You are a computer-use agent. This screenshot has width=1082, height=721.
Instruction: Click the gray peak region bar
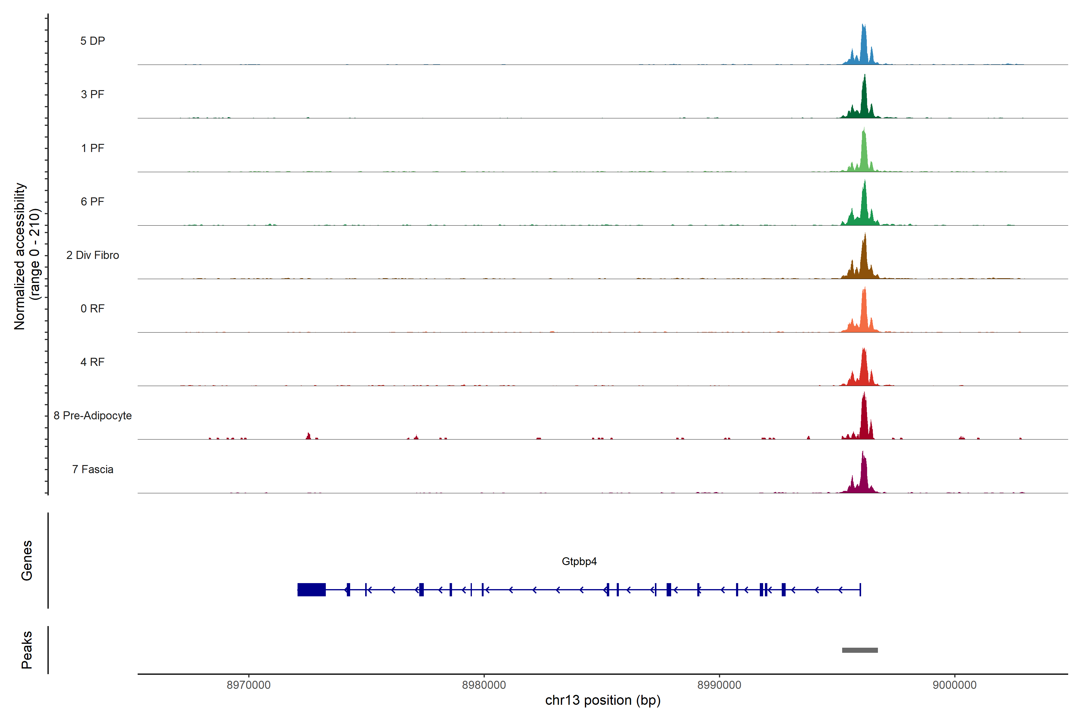[859, 650]
